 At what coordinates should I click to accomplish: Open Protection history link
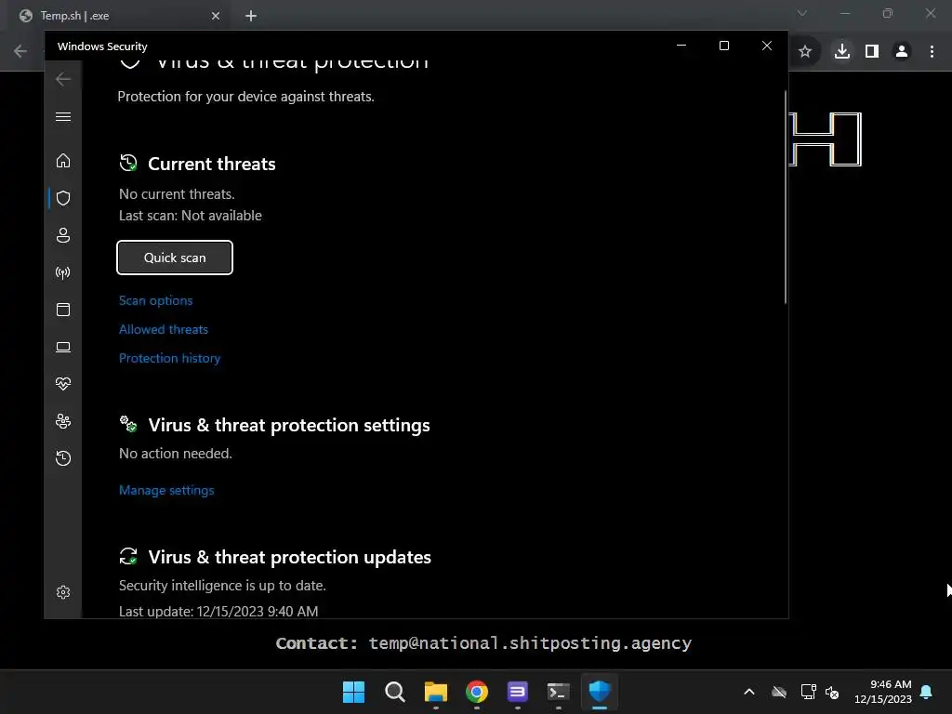[169, 358]
